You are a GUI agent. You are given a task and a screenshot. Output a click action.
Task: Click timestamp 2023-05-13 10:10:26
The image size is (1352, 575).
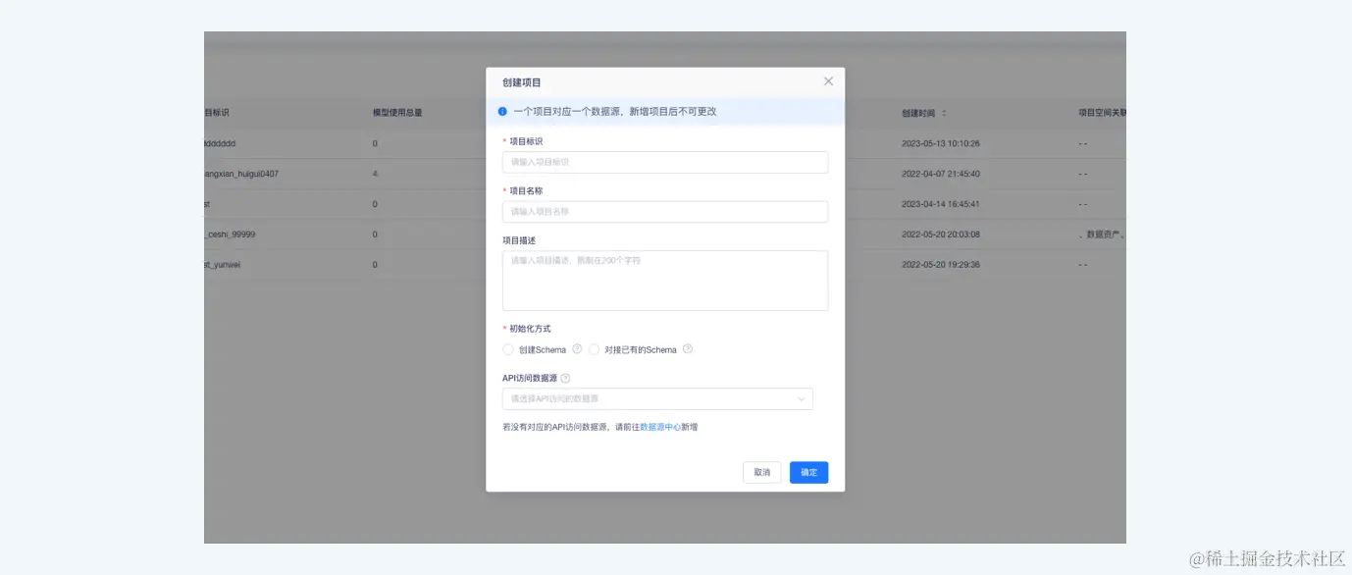click(941, 143)
